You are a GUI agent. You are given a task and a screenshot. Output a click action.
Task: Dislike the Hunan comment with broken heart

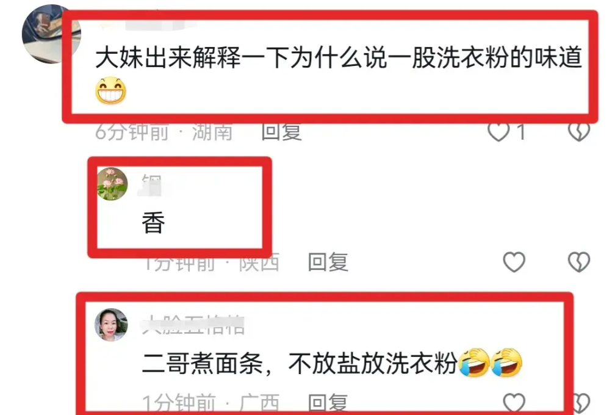click(579, 132)
